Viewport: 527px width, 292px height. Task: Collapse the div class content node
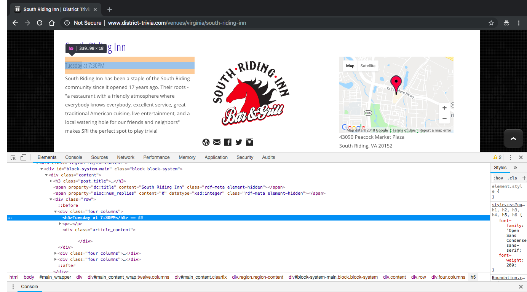point(46,175)
